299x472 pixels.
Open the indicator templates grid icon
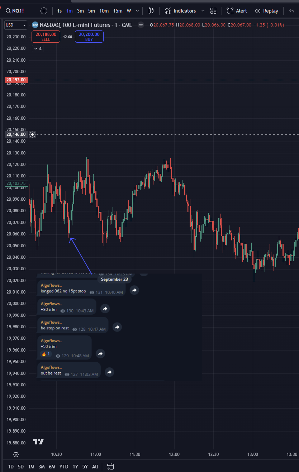click(213, 11)
